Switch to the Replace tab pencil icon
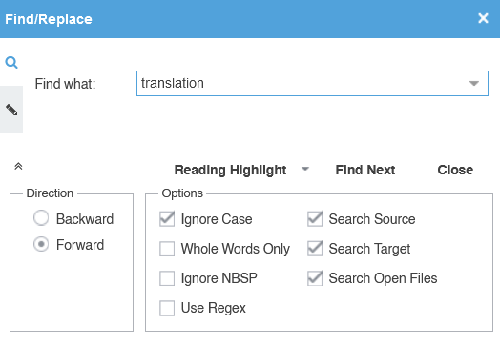500x345 pixels. pyautogui.click(x=11, y=110)
